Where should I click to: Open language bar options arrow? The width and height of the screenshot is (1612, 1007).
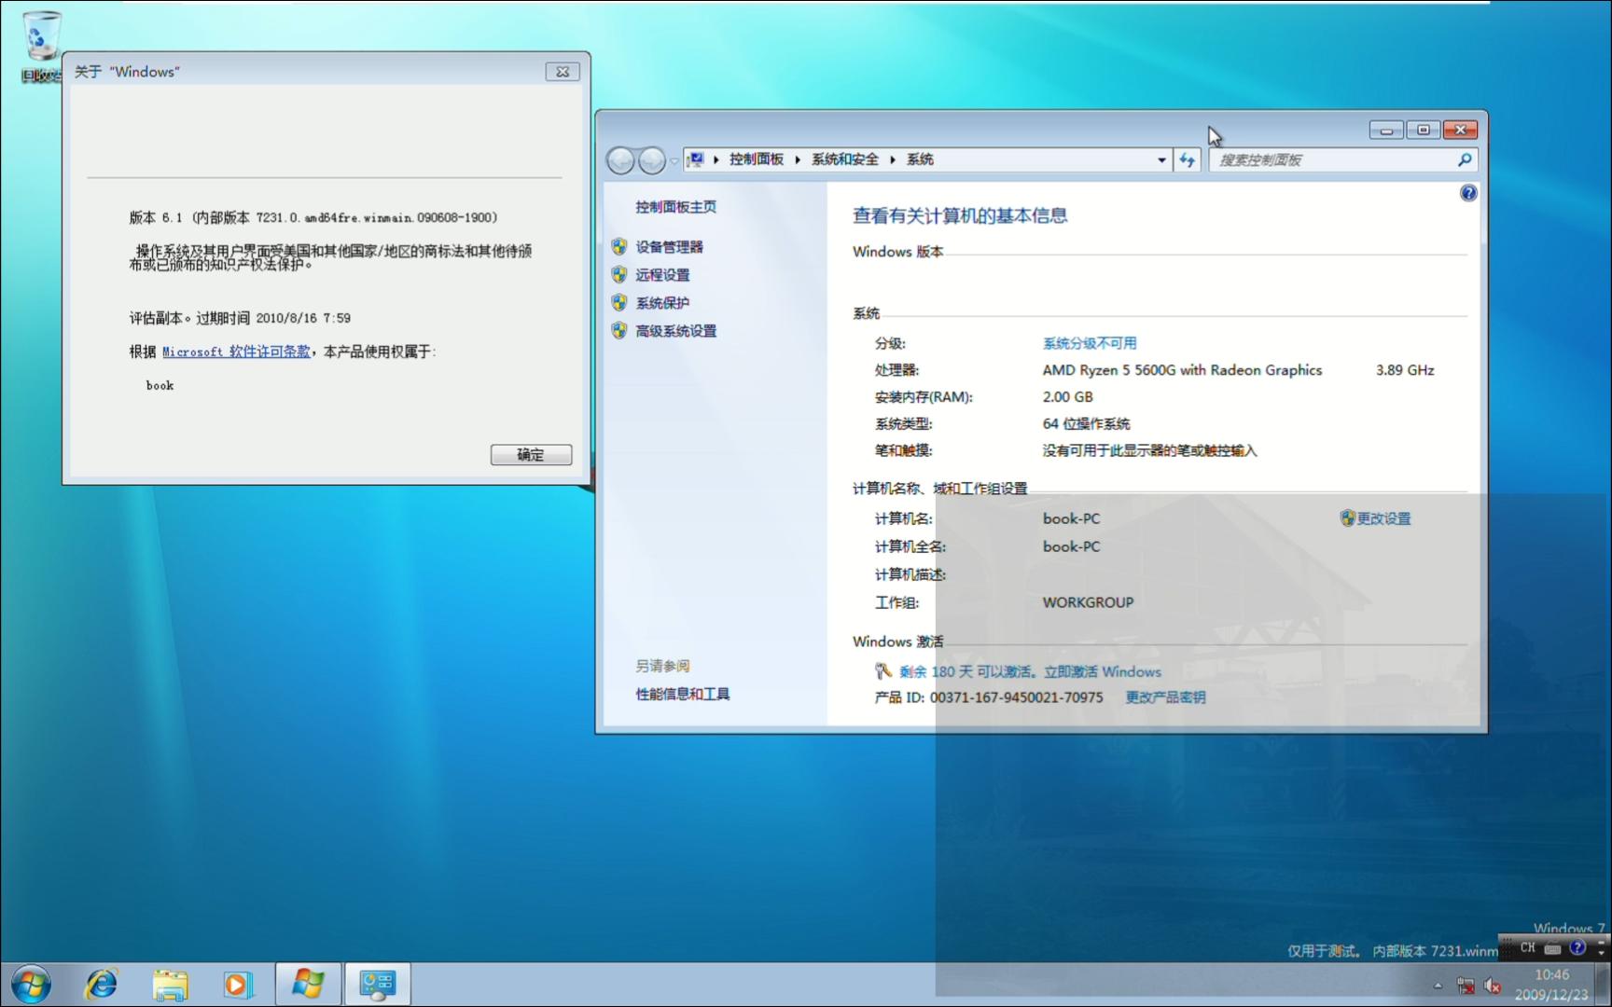(x=1602, y=953)
